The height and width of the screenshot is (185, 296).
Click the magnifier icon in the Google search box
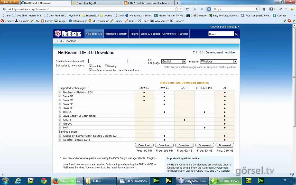click(x=257, y=9)
